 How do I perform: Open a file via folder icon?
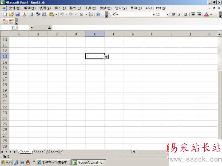tap(12, 14)
